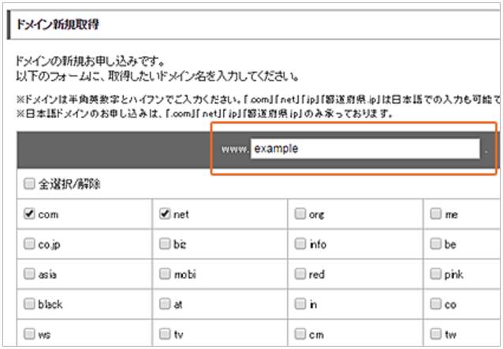
Task: Uncheck the net domain checkbox
Action: (x=165, y=213)
